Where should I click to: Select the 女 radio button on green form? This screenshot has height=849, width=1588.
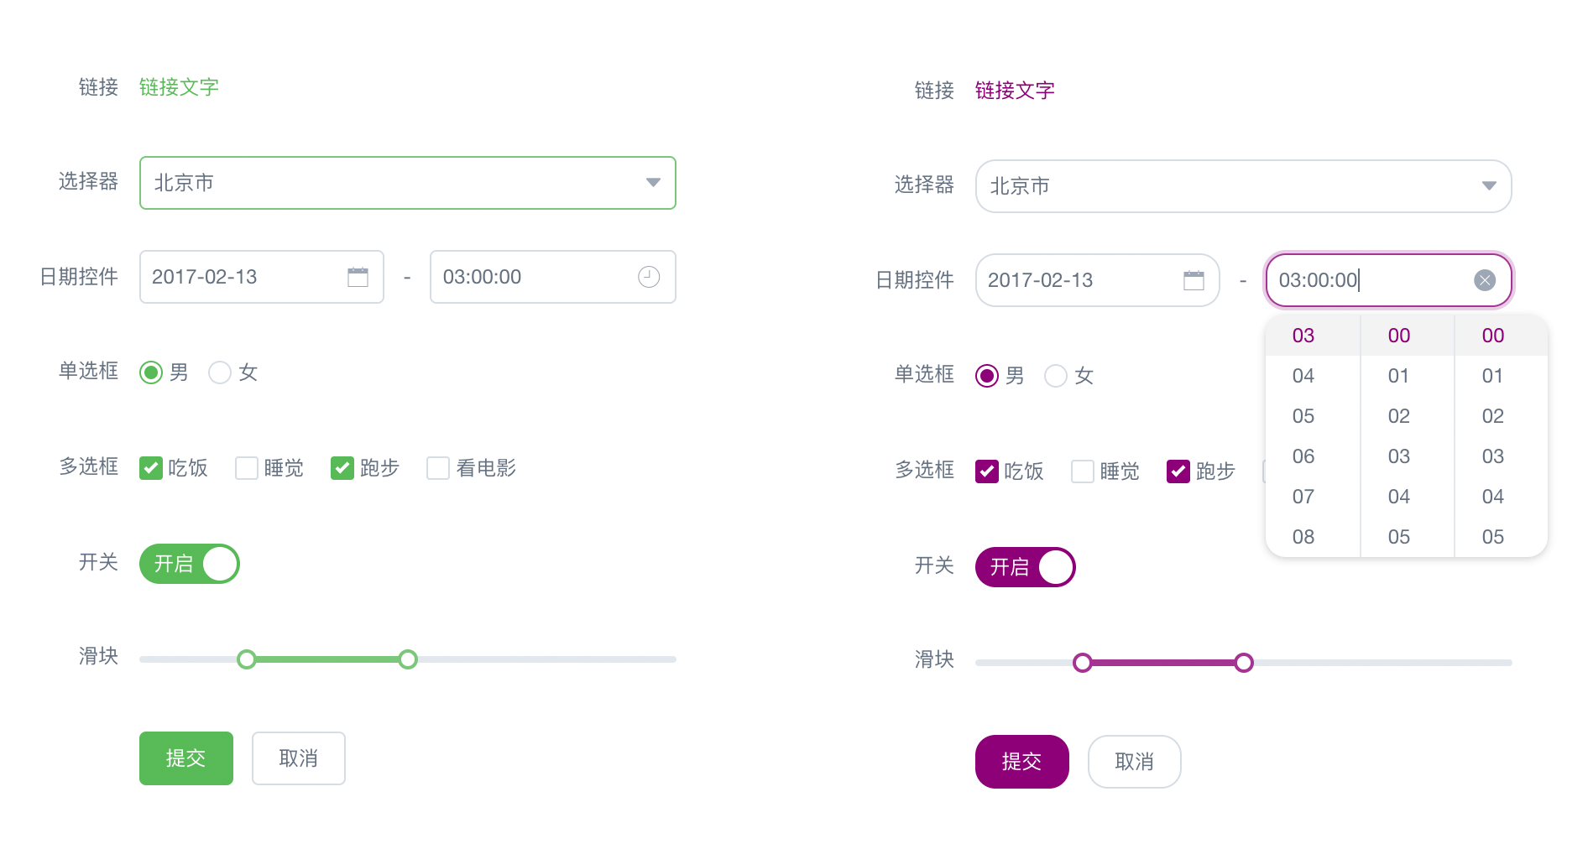click(220, 372)
